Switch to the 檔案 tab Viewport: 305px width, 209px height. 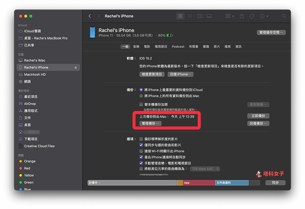pos(228,47)
